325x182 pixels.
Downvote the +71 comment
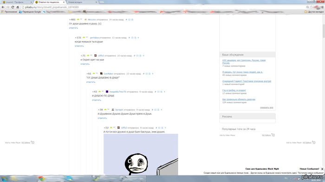[x=91, y=56]
